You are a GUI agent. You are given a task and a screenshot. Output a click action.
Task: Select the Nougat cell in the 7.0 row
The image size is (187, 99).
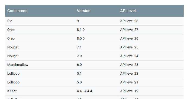[13, 56]
